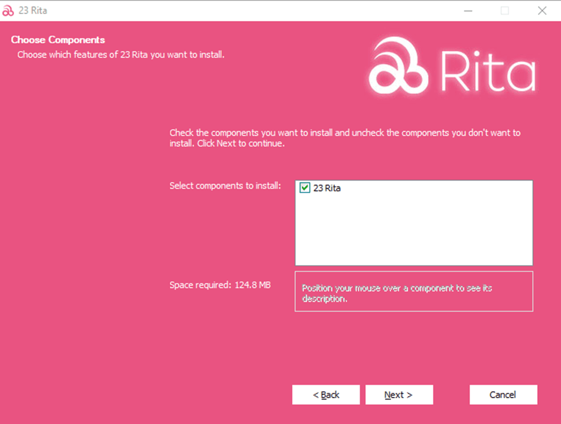Click the Next > button
This screenshot has height=424, width=561.
[399, 395]
